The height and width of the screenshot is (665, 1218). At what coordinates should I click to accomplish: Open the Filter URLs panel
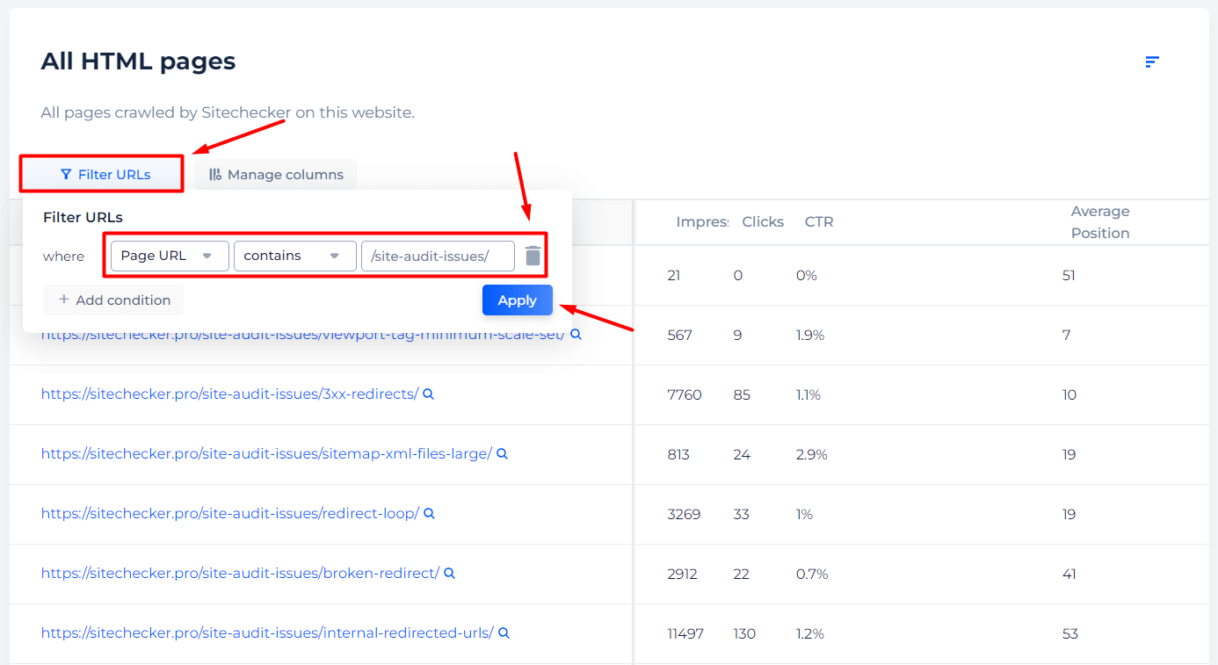(x=101, y=174)
